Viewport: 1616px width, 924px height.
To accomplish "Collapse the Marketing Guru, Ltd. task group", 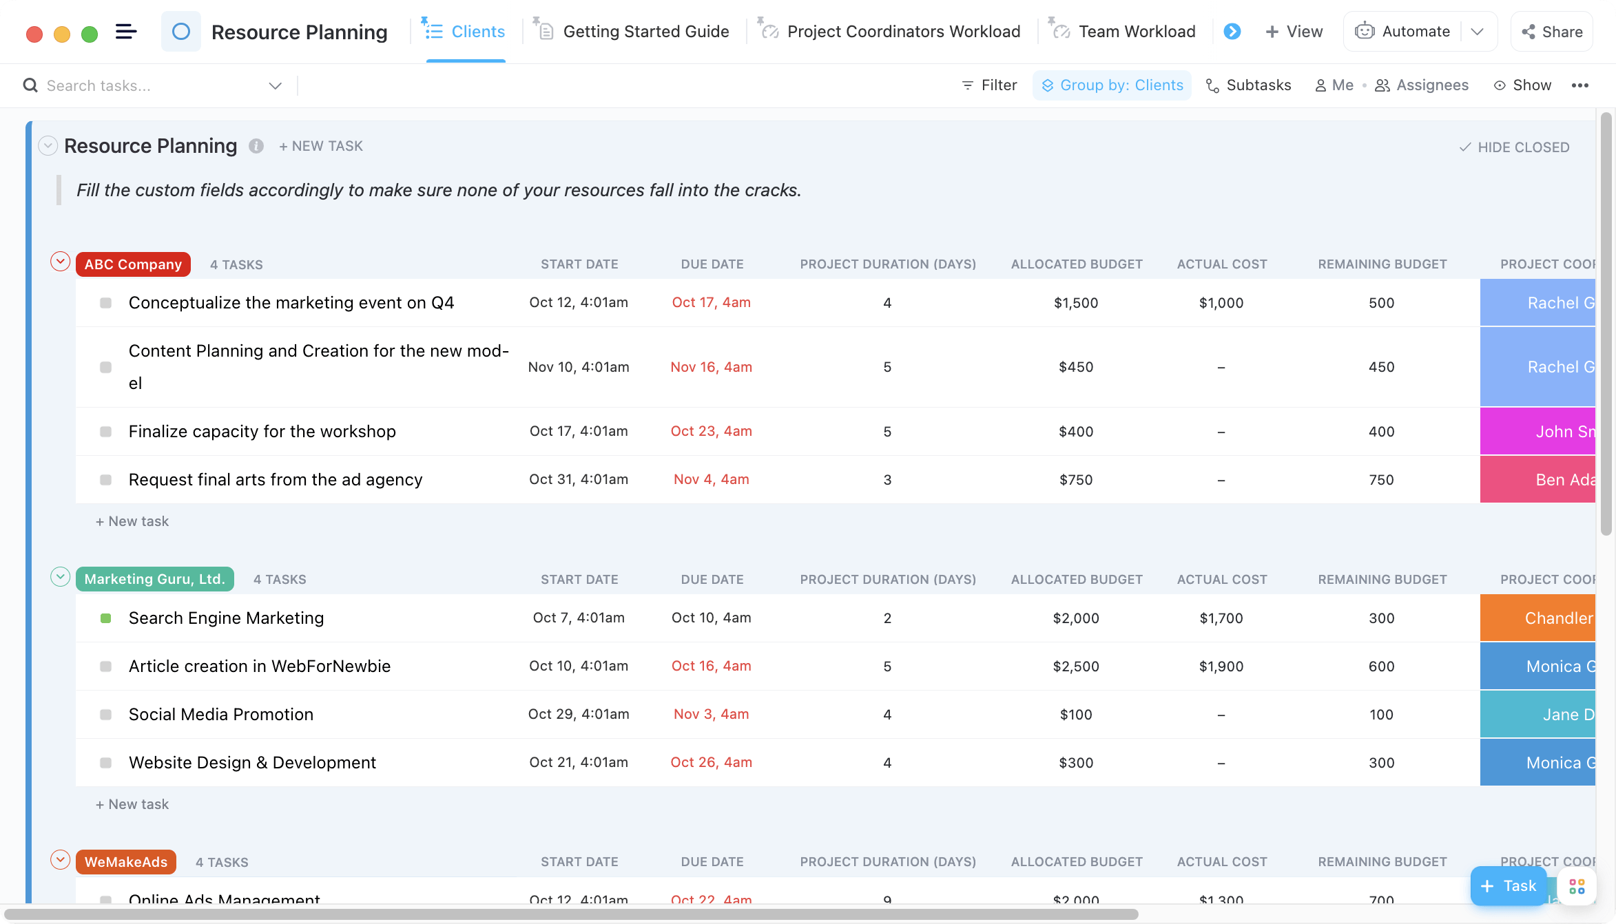I will pyautogui.click(x=60, y=578).
